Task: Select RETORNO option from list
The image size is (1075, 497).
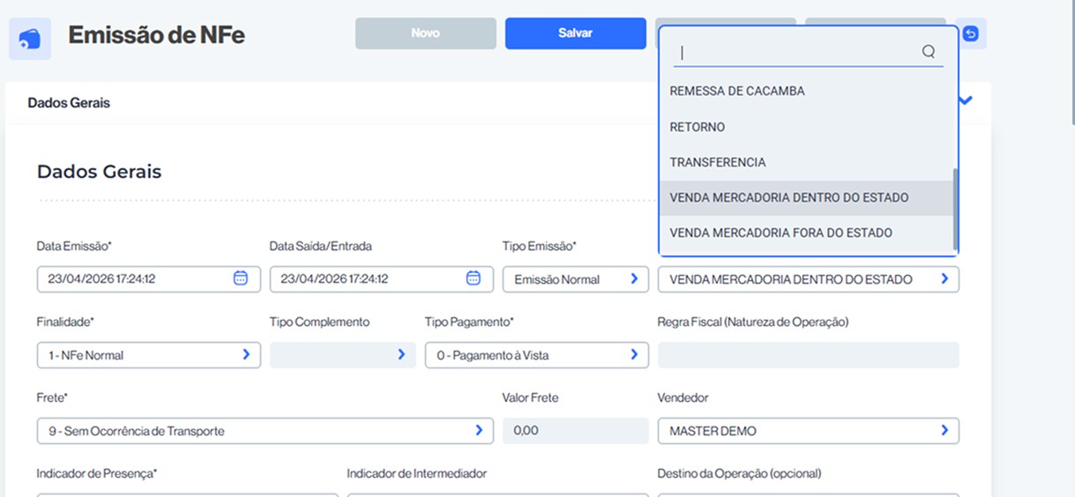Action: tap(807, 127)
